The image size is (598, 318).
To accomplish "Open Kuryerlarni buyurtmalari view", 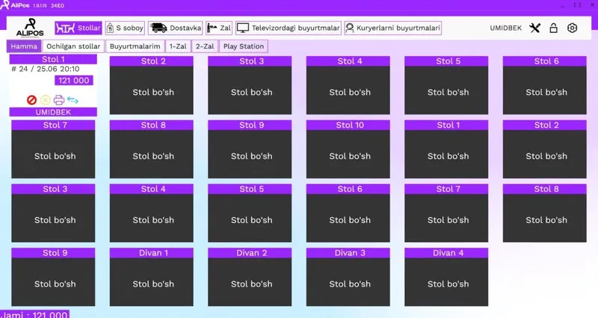I will pos(393,28).
